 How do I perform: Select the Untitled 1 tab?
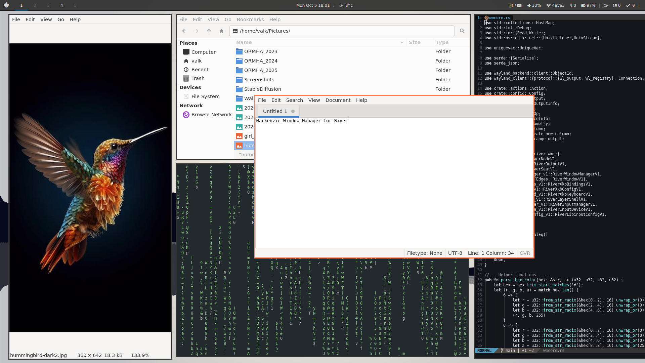pyautogui.click(x=278, y=111)
